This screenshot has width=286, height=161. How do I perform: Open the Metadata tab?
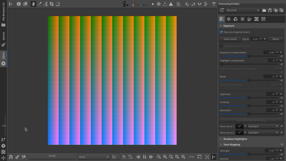[263, 19]
